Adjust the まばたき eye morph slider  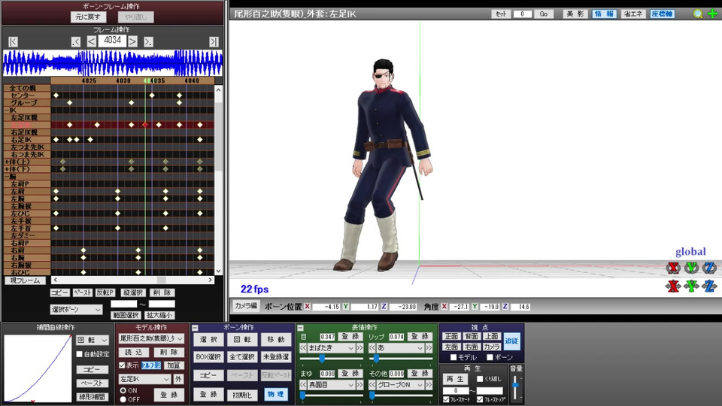coord(322,358)
